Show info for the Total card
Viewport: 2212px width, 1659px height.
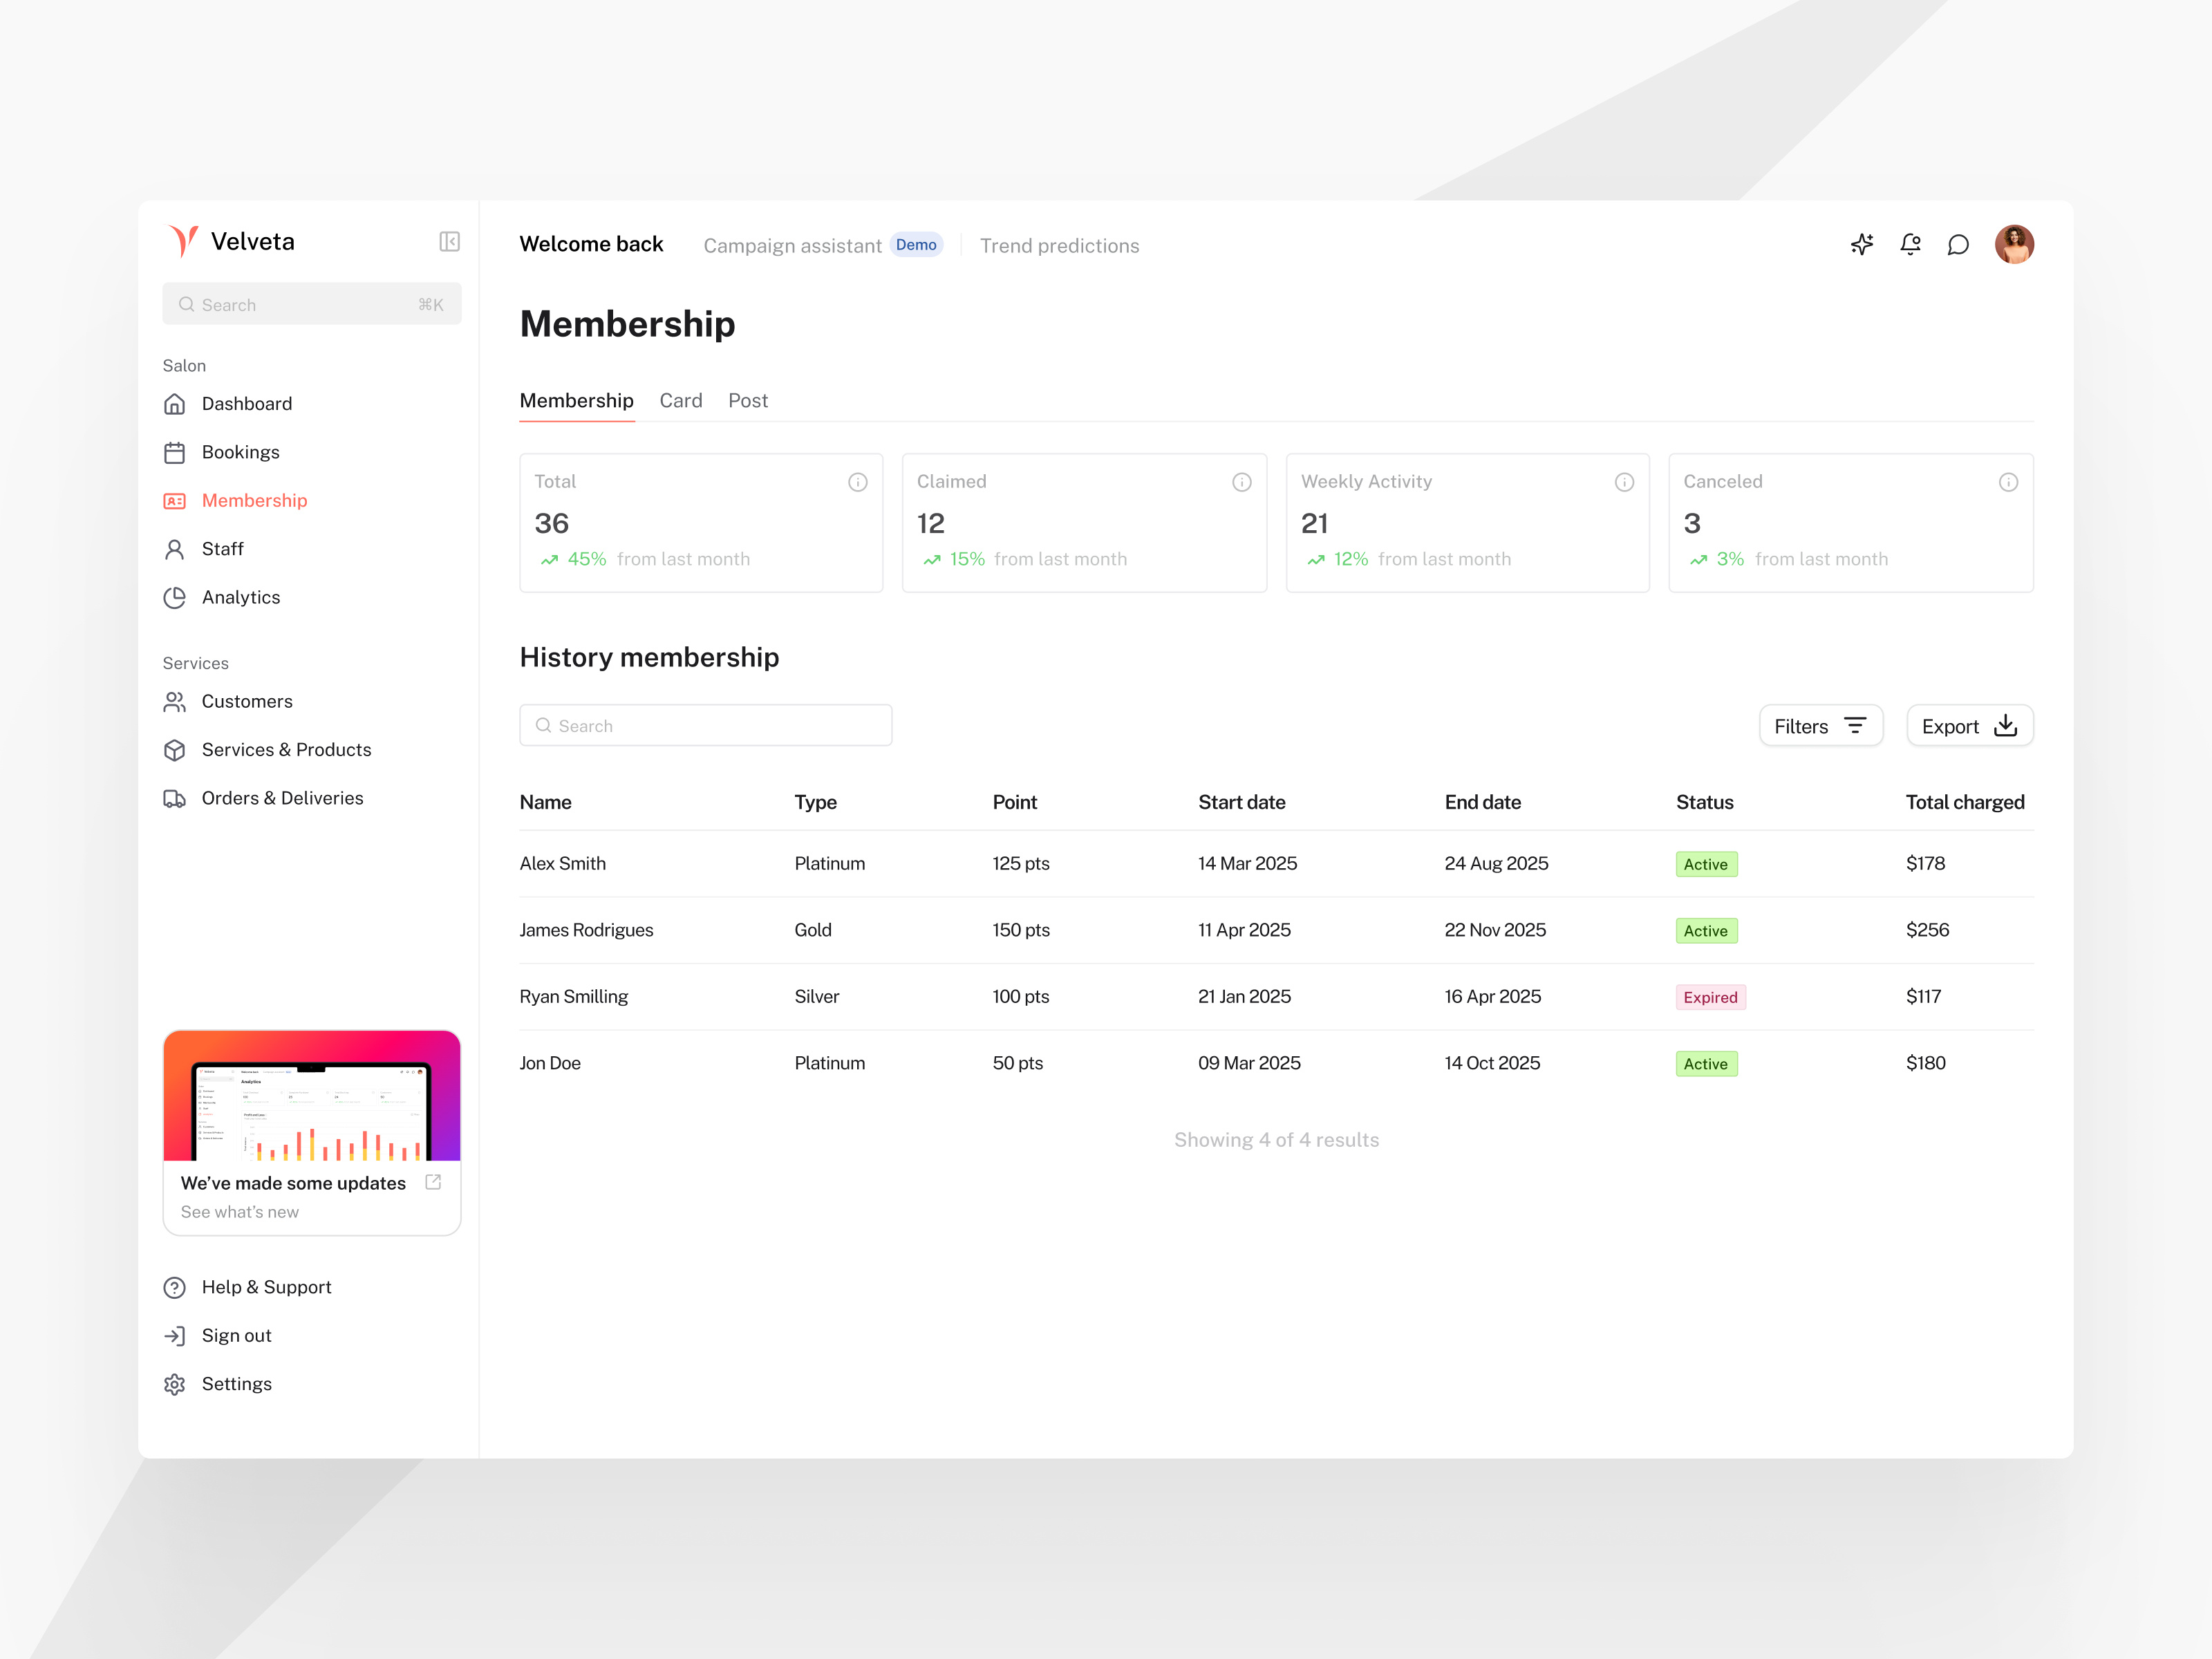[858, 482]
